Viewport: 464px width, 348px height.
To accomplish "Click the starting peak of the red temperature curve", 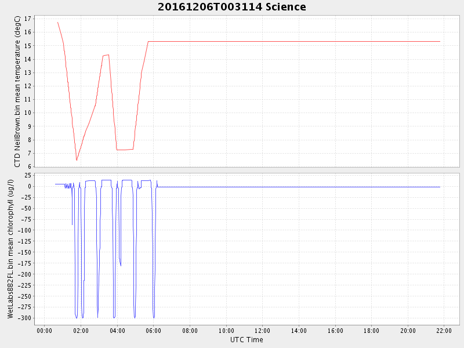I will (x=57, y=23).
